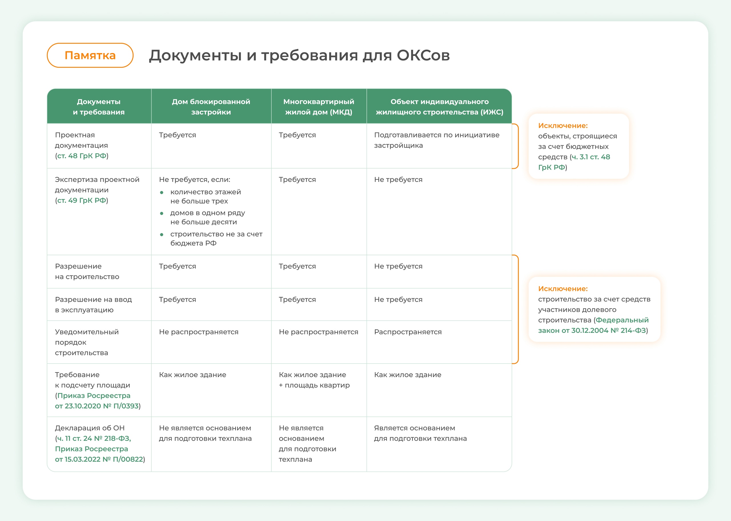Open 'ч. 11 ст. 24 № 218-ФЗ' link
731x521 pixels.
click(94, 439)
